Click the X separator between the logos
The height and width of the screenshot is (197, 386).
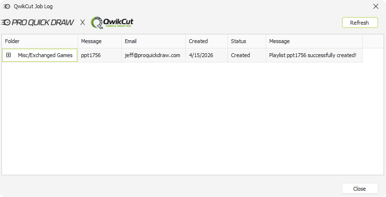pyautogui.click(x=82, y=23)
